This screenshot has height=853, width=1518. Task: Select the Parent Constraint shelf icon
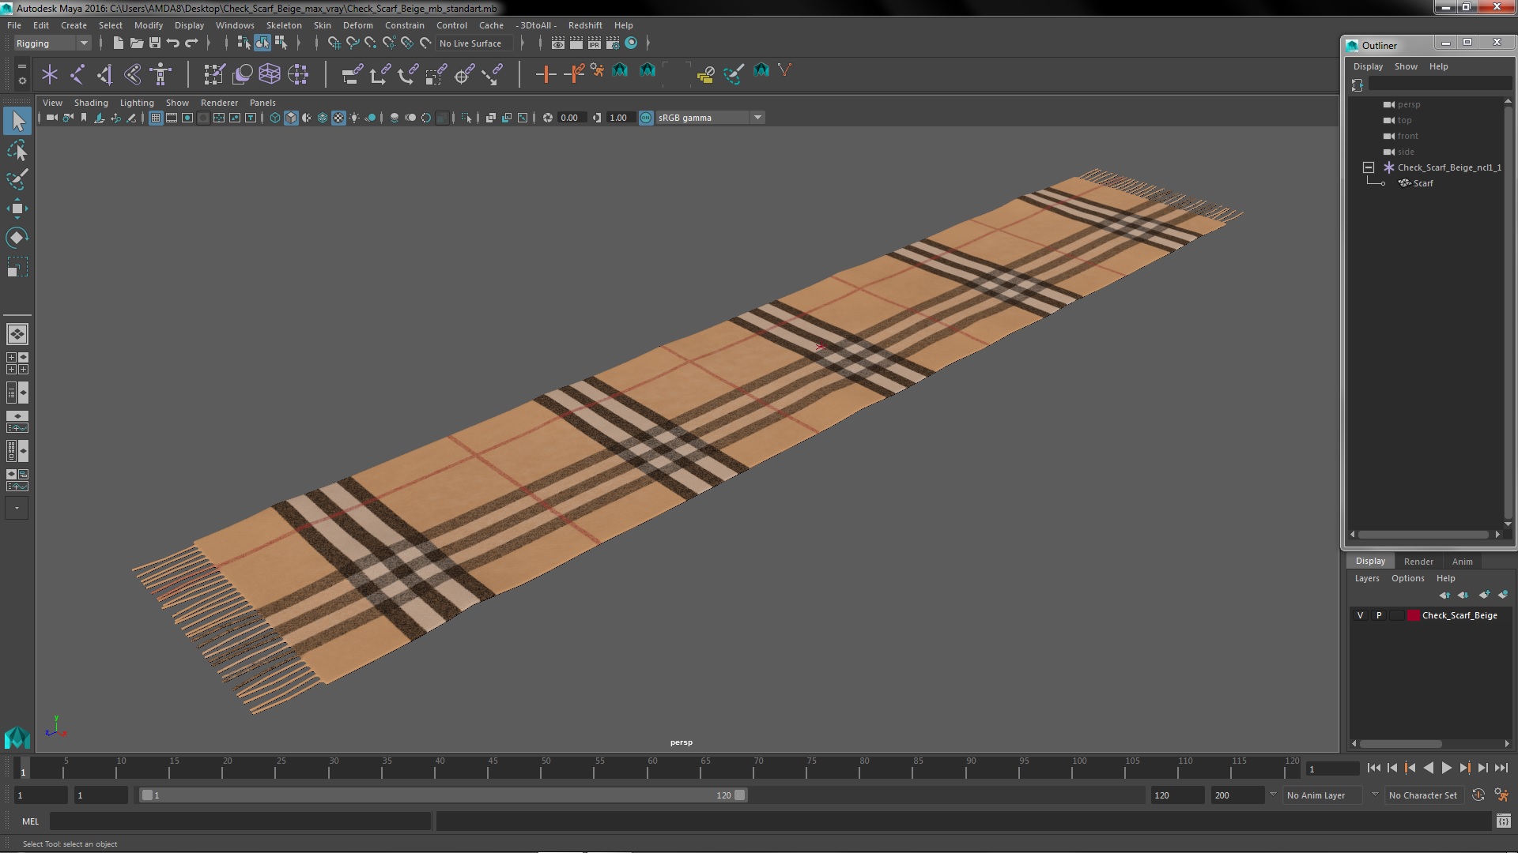click(352, 74)
